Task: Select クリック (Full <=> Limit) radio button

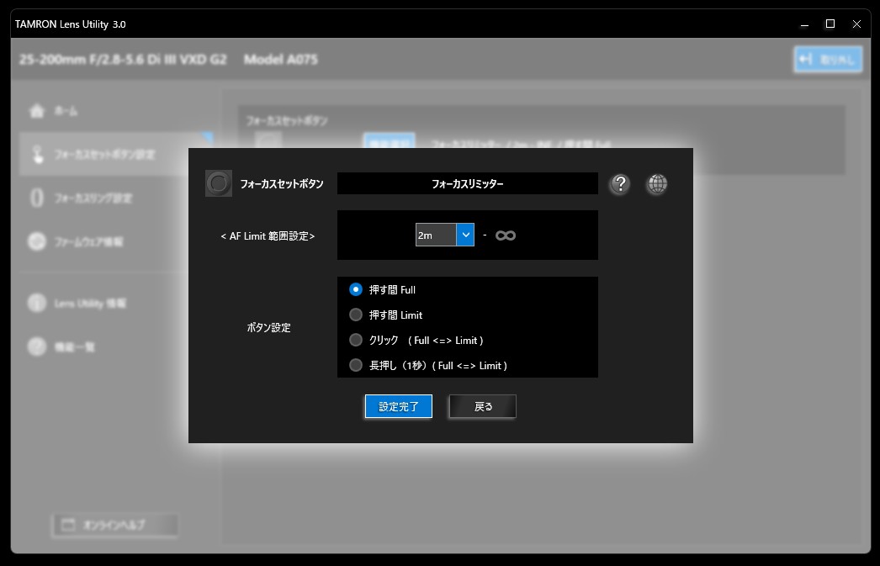Action: (356, 341)
